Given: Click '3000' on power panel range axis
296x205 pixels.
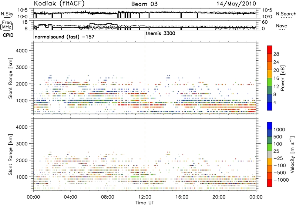Looking at the screenshot, I should [22, 67].
